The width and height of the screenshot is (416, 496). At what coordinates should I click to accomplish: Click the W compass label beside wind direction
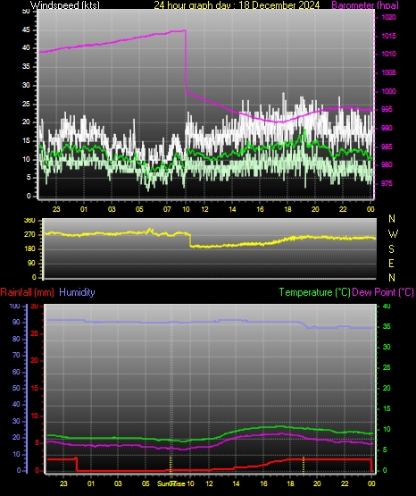[x=393, y=234]
